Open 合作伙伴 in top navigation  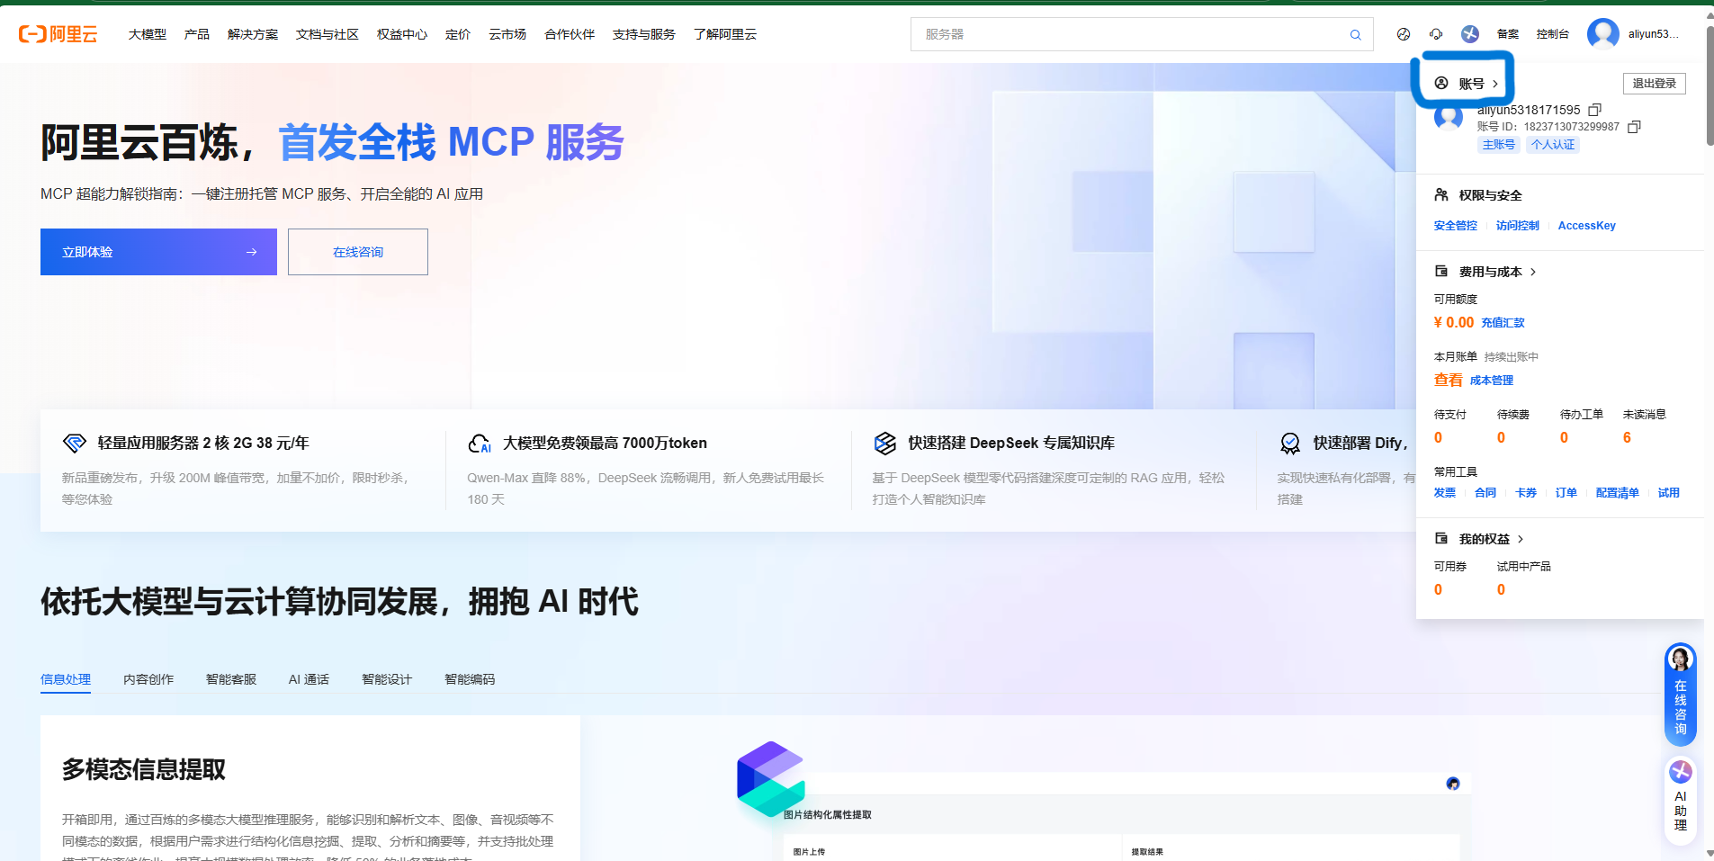coord(570,34)
